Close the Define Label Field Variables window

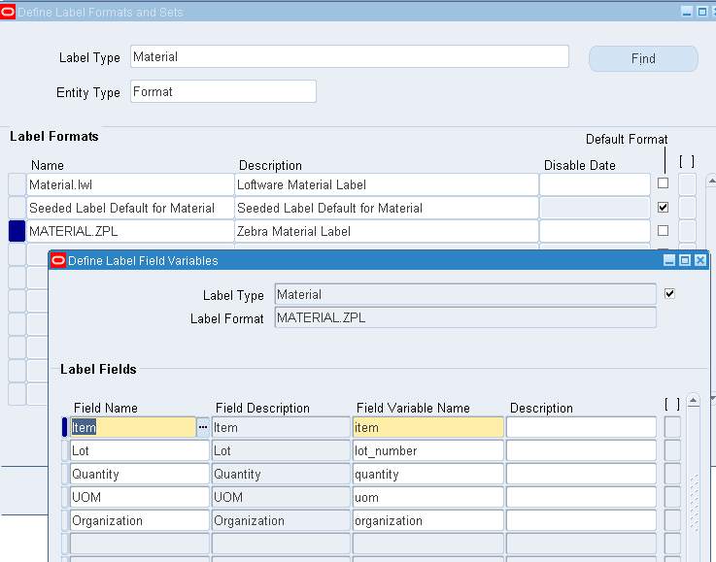pos(700,260)
